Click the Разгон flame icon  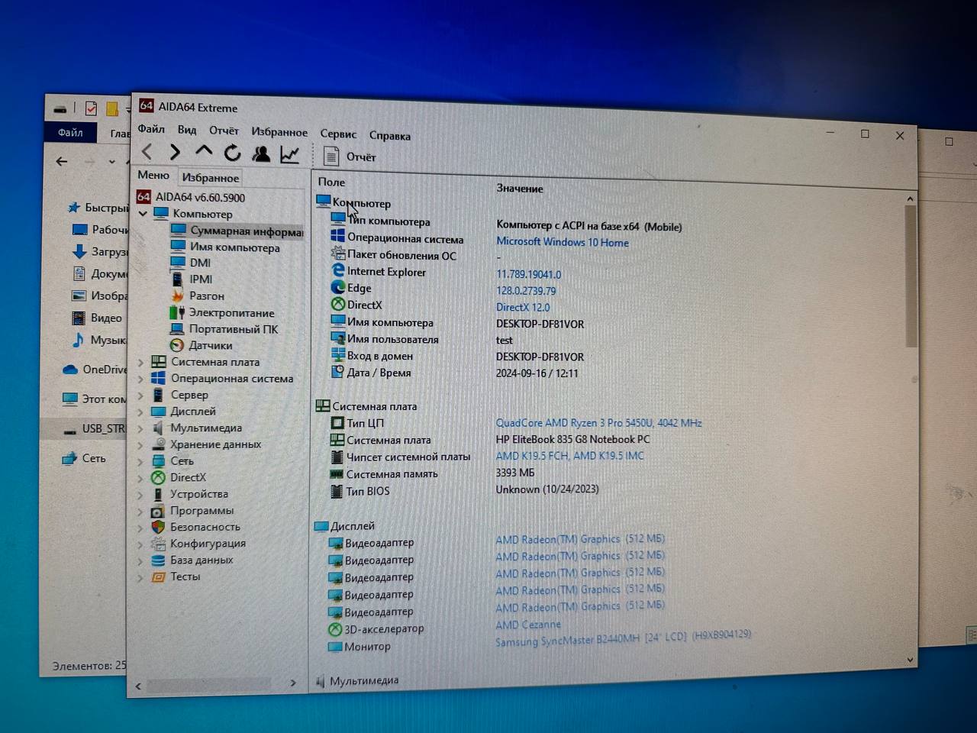177,295
